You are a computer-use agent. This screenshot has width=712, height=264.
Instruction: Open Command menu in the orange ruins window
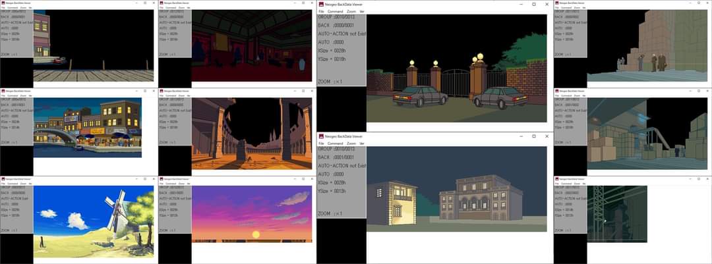point(171,95)
